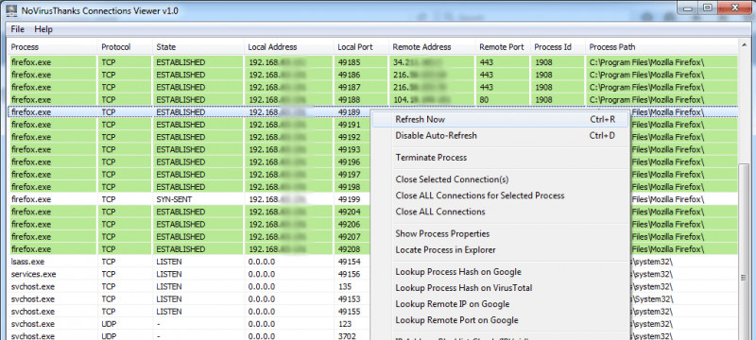756x340 pixels.
Task: Sort by the Remote Port column header
Action: point(503,47)
